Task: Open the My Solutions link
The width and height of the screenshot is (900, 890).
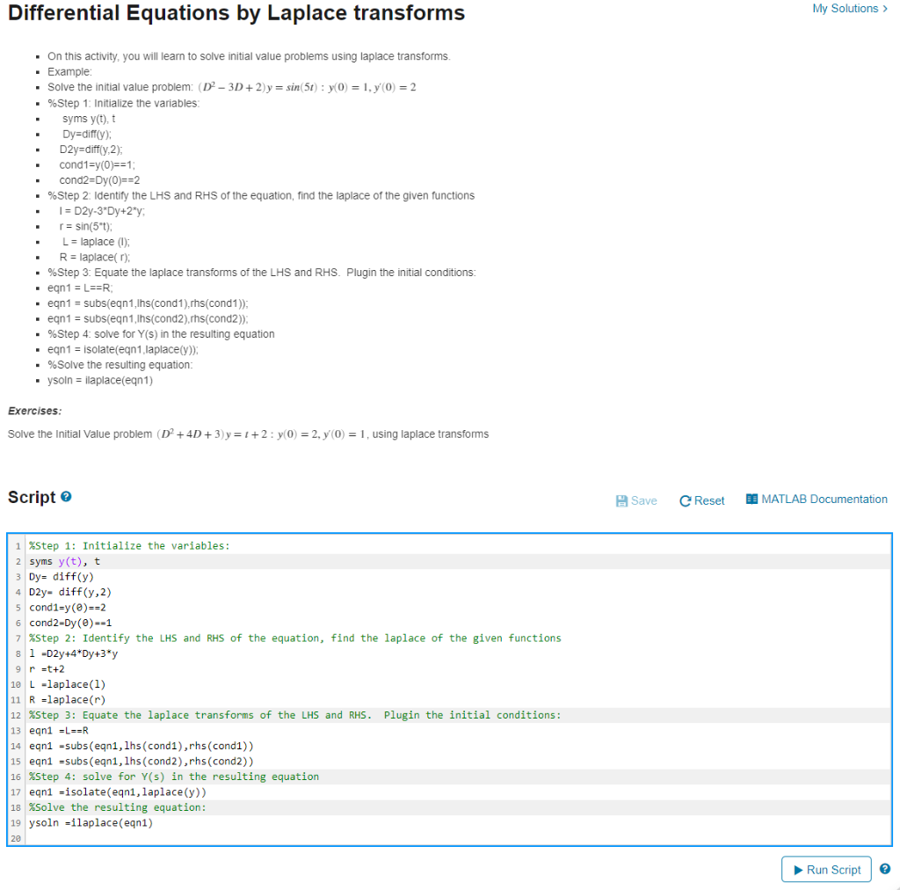Action: click(844, 8)
